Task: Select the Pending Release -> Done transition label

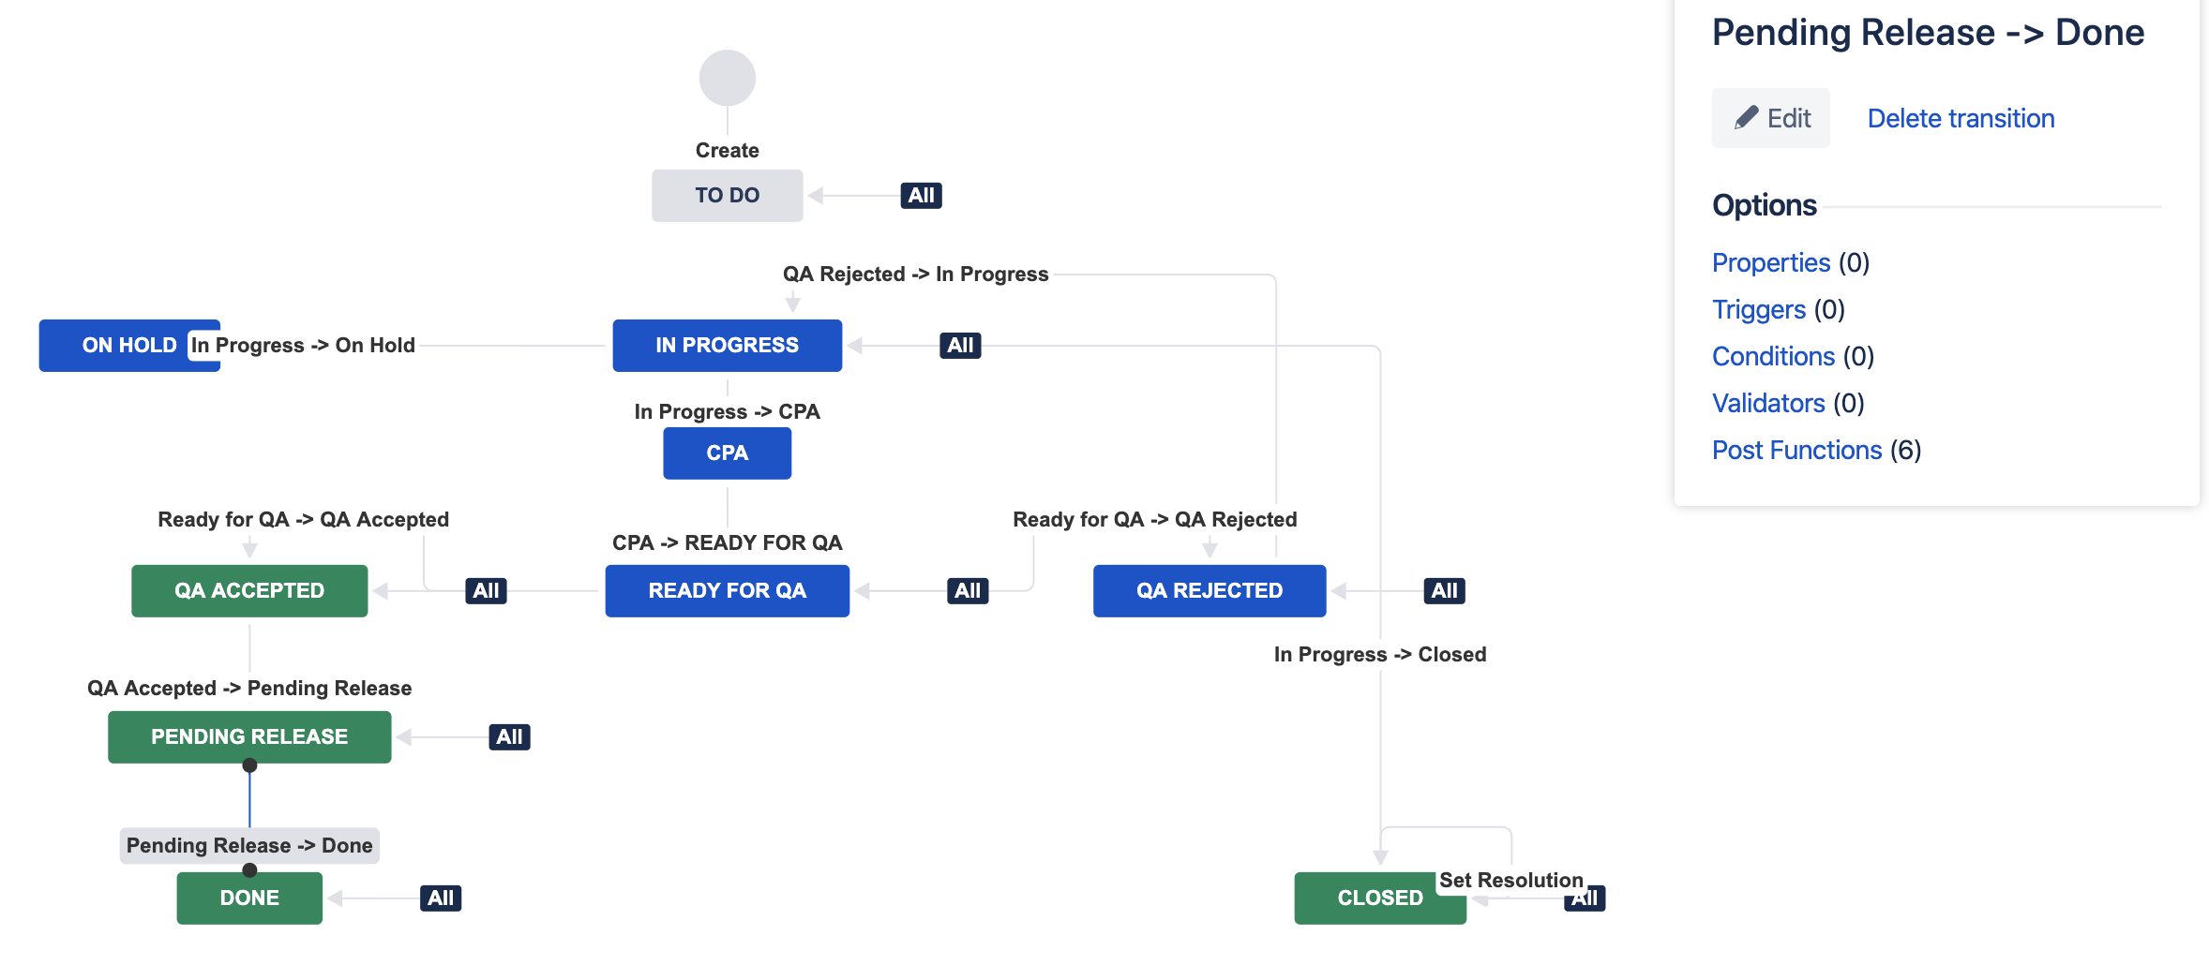Action: pyautogui.click(x=249, y=845)
